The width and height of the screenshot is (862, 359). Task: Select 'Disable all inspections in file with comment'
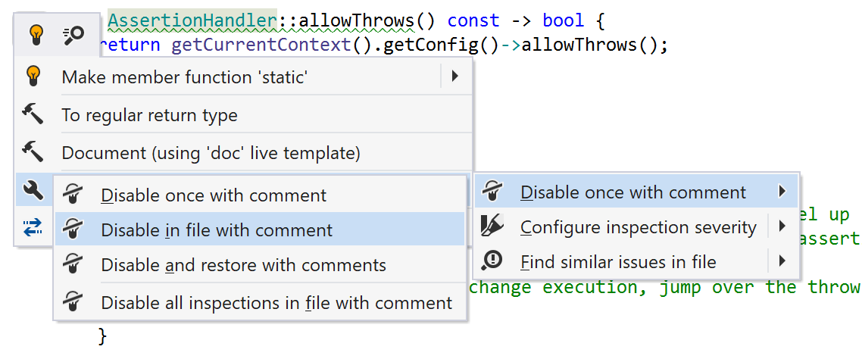[276, 303]
